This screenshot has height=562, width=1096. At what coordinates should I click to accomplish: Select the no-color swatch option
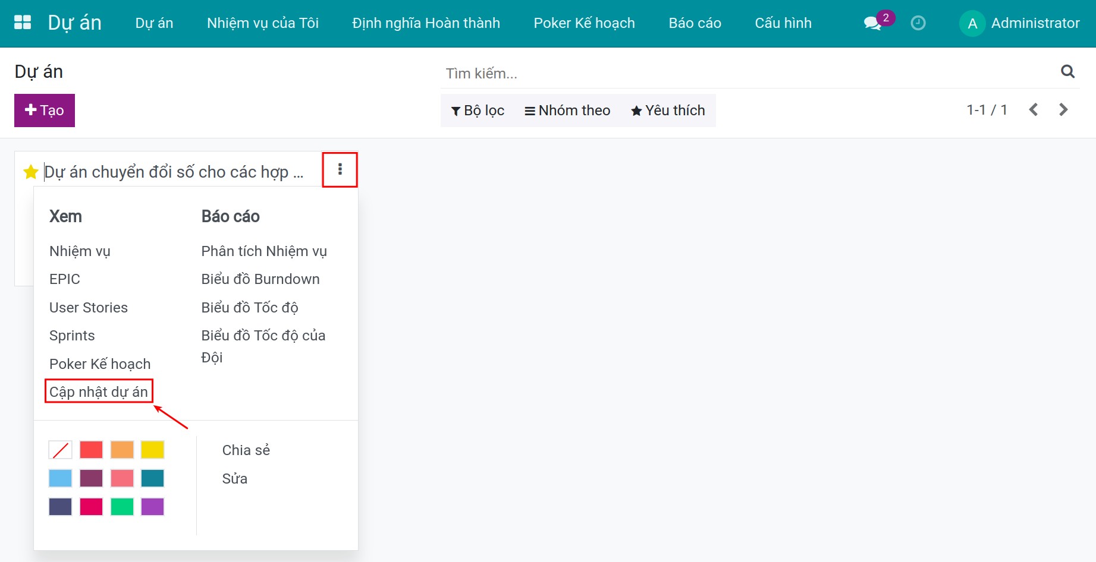coord(60,450)
